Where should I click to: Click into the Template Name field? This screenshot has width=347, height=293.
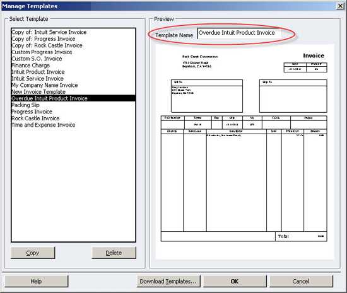(x=240, y=33)
